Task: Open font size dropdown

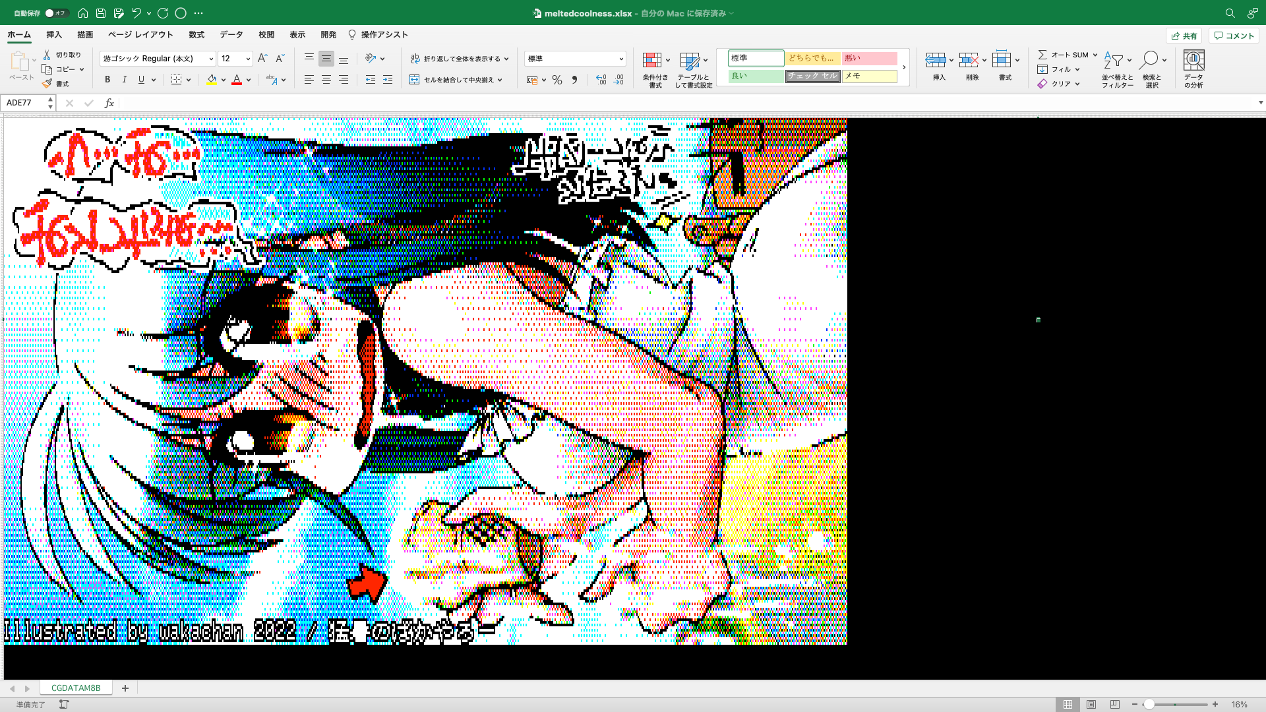Action: coord(248,59)
